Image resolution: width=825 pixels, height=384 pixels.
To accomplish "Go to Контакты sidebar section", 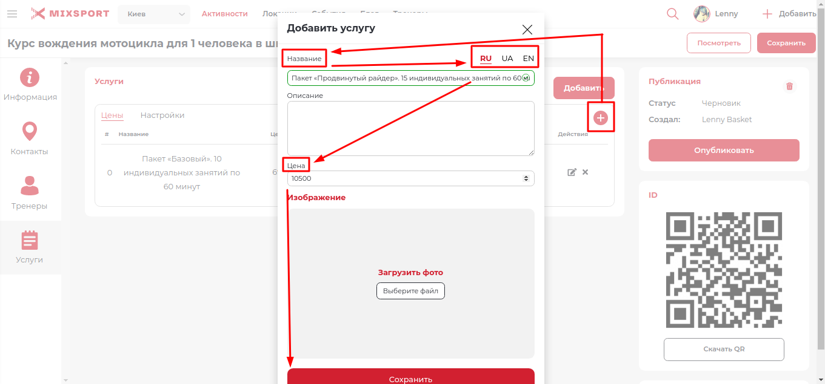I will click(x=30, y=139).
